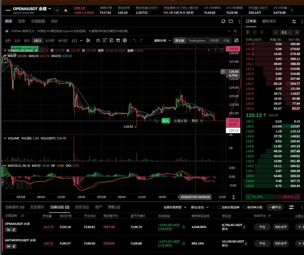Open order book 0.1 precision dropdown
The width and height of the screenshot is (304, 255).
pyautogui.click(x=287, y=32)
